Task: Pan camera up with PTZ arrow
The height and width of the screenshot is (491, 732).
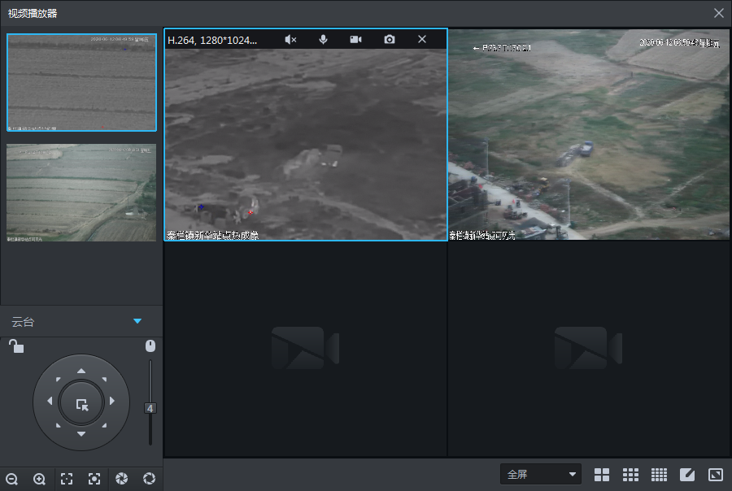Action: point(81,371)
